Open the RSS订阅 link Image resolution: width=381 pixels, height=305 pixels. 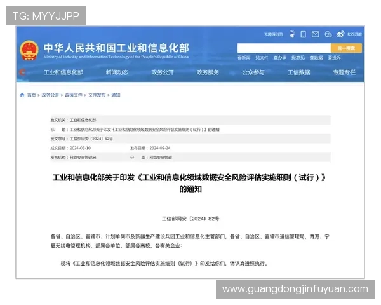click(x=354, y=34)
